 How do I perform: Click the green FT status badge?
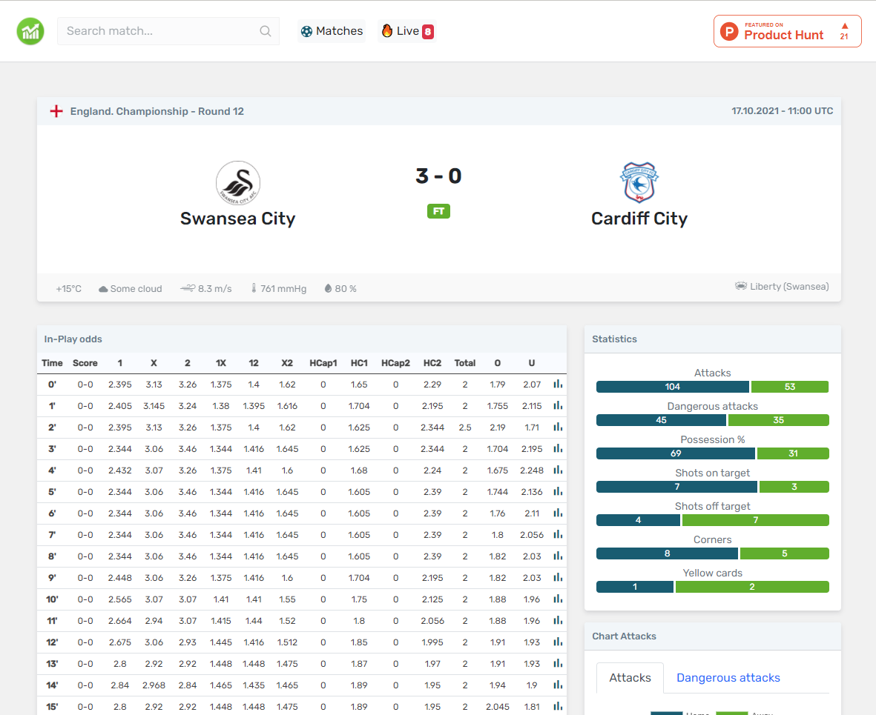(x=438, y=212)
